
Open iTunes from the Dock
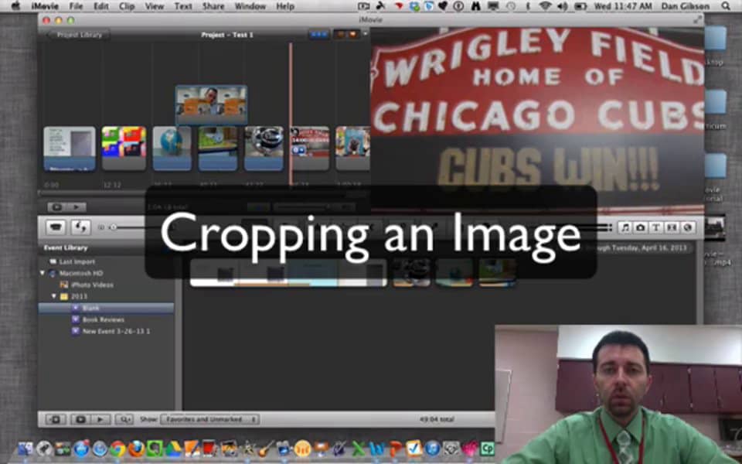[433, 448]
